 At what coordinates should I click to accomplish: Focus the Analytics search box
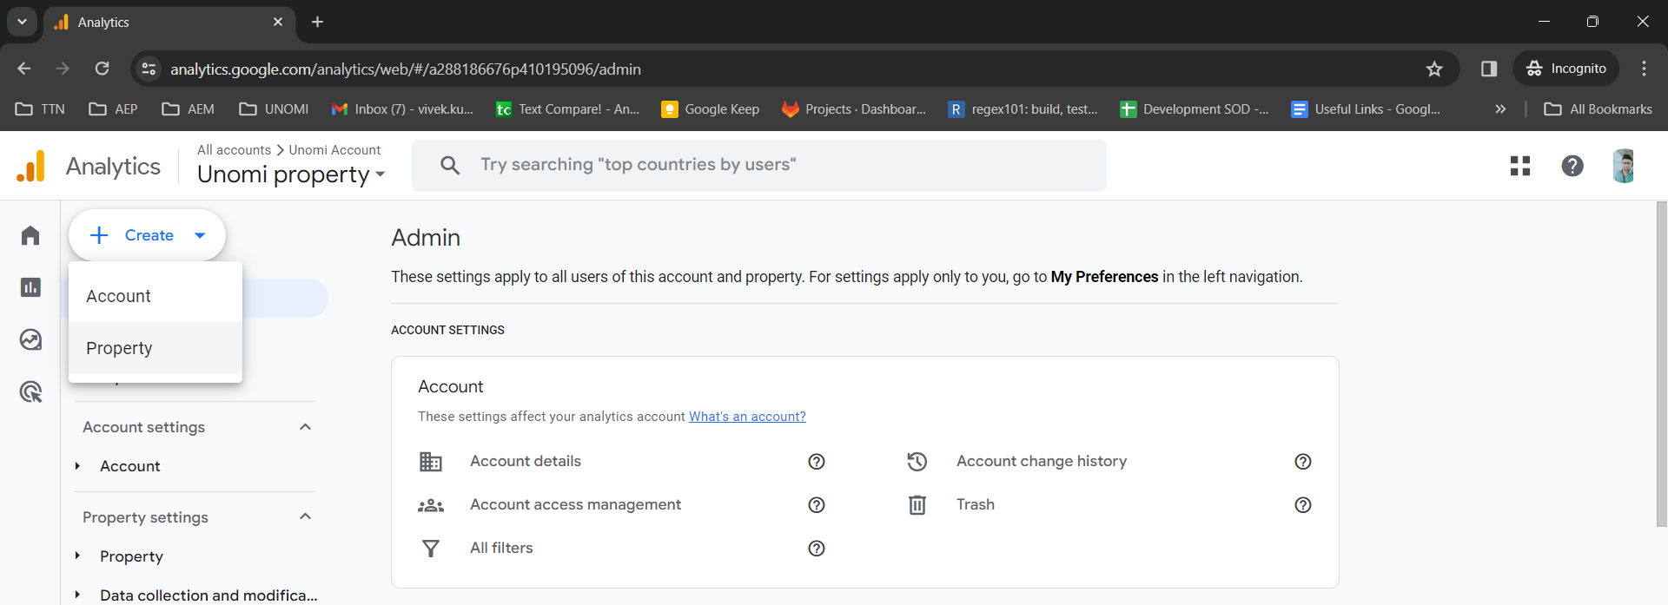point(759,165)
